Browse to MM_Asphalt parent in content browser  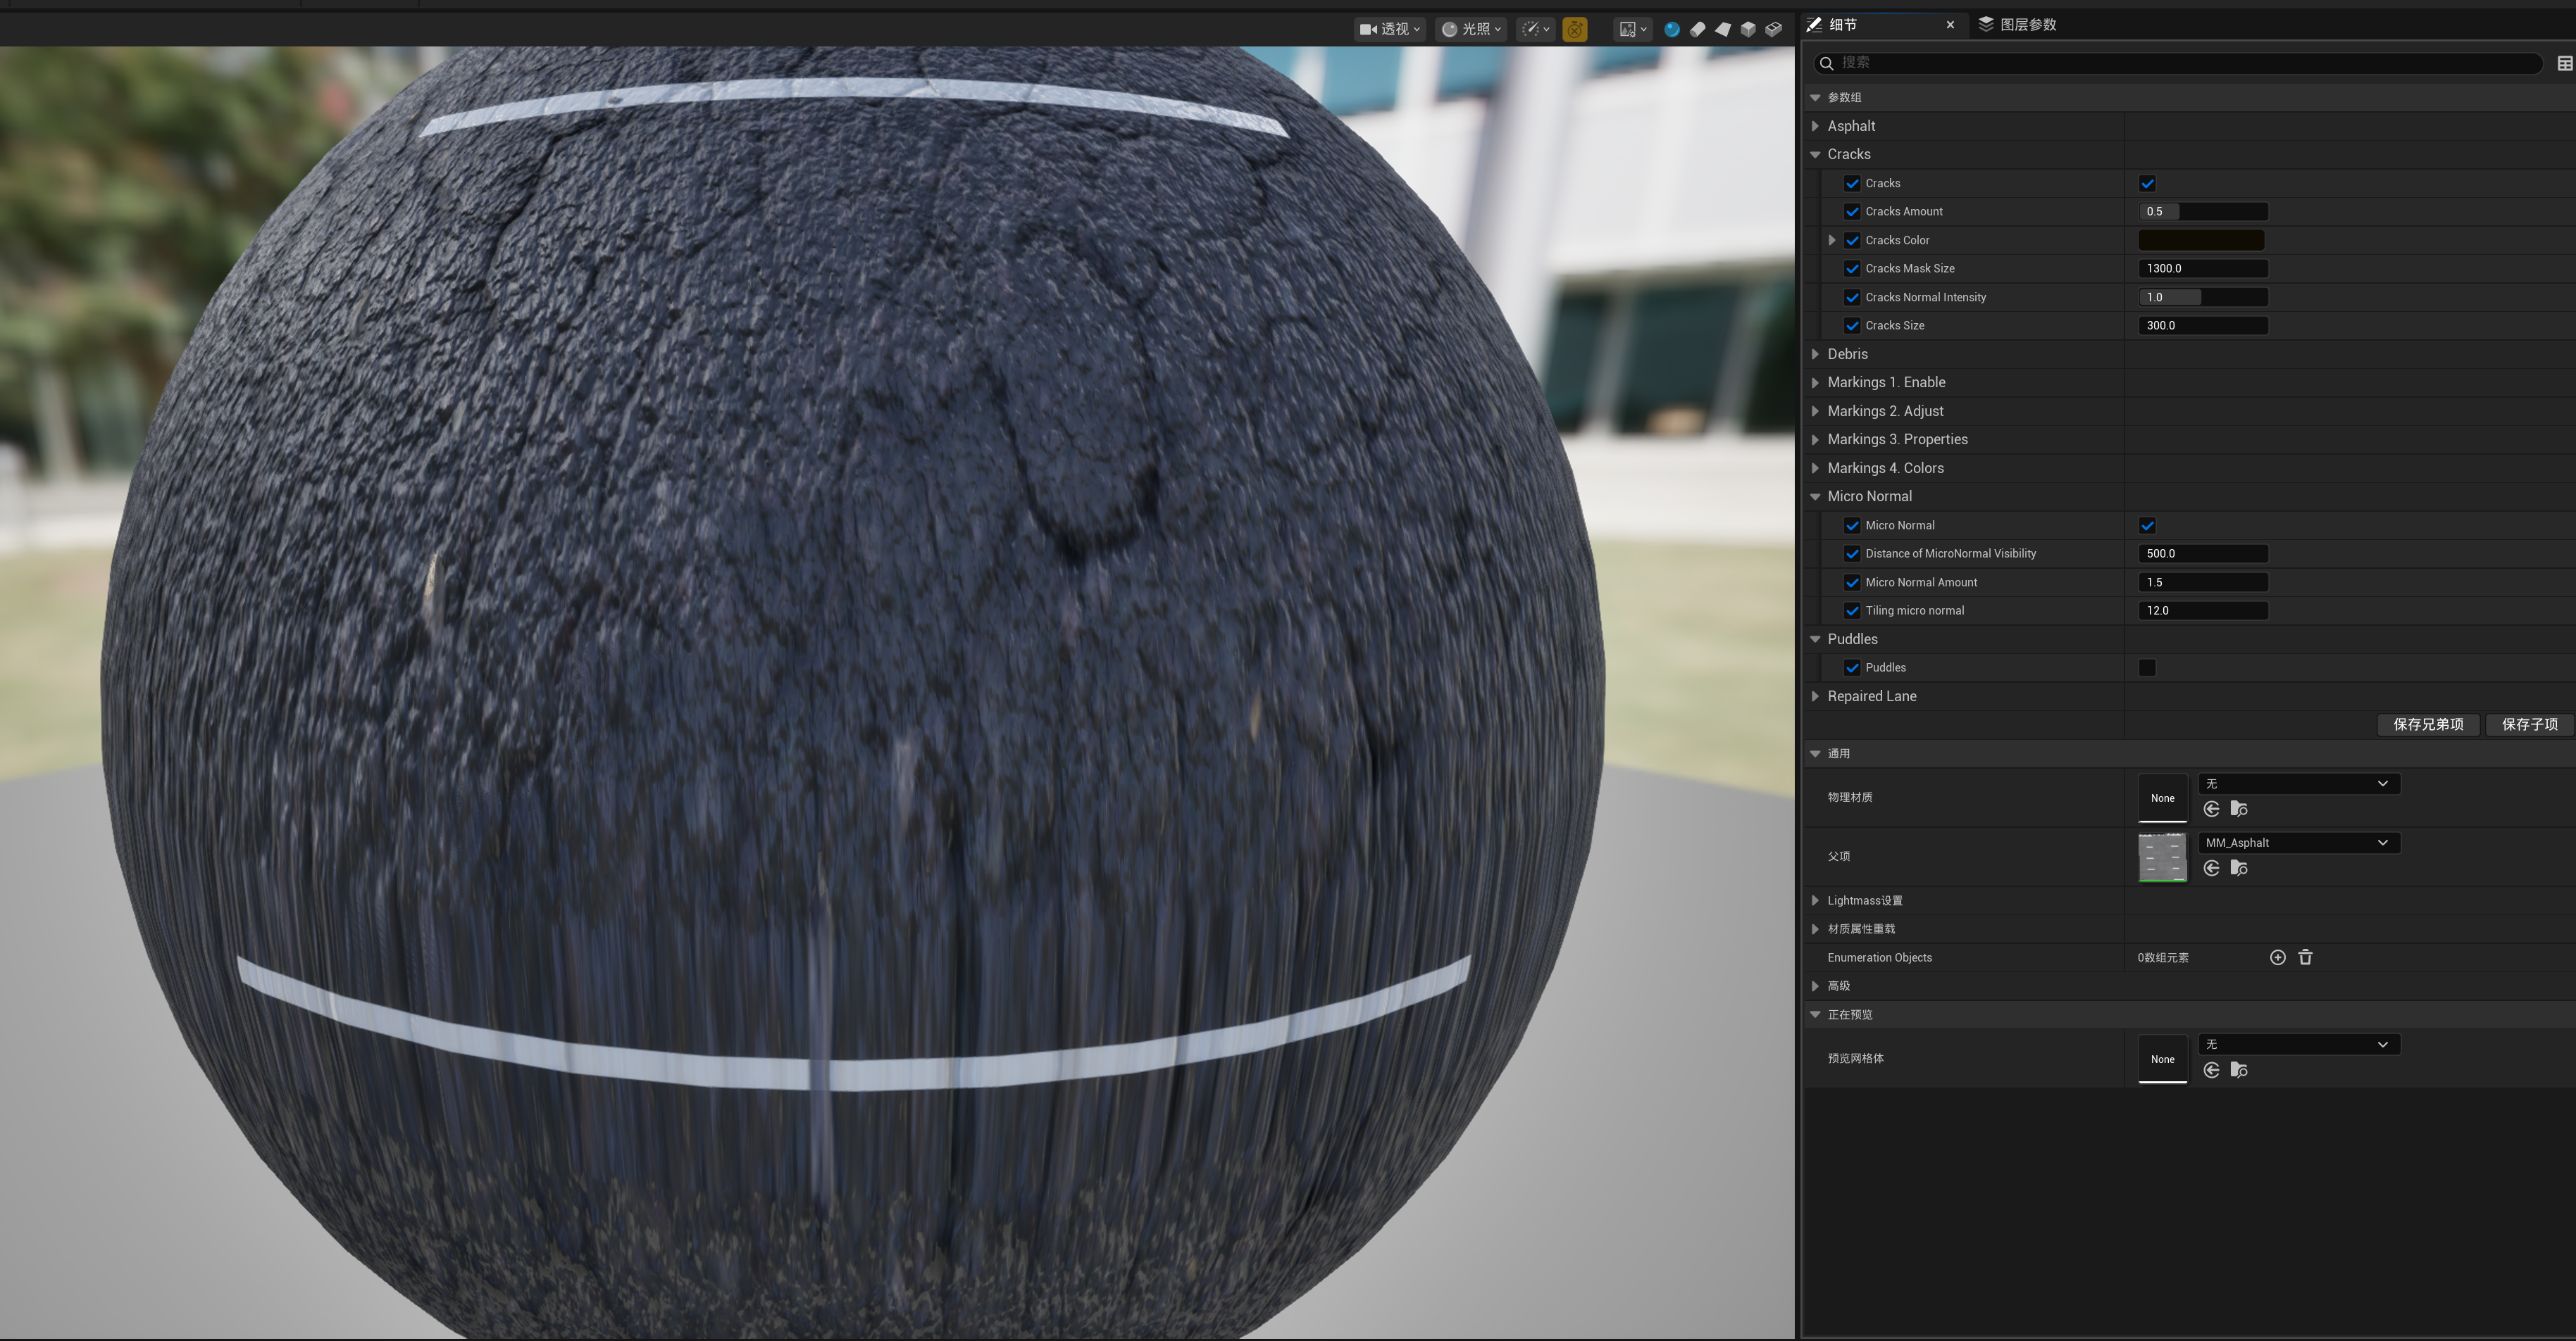(2239, 869)
